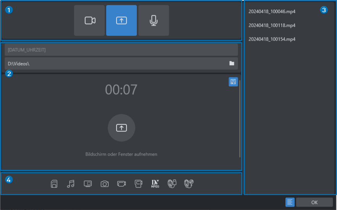Open 20240418_100046.mp4 in the file list
Image resolution: width=337 pixels, height=210 pixels.
pyautogui.click(x=272, y=11)
